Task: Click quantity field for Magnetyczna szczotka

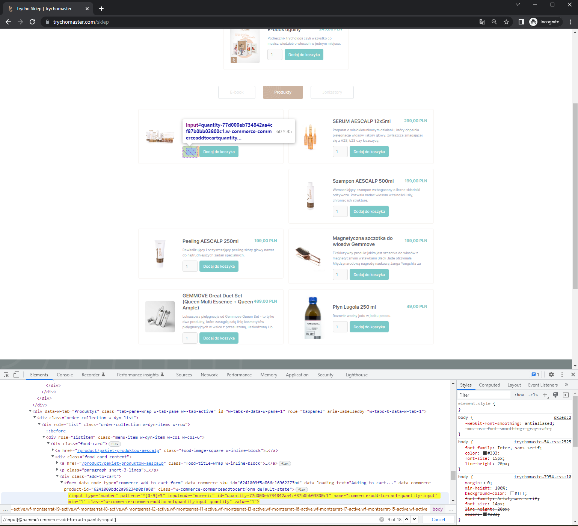Action: pos(340,274)
